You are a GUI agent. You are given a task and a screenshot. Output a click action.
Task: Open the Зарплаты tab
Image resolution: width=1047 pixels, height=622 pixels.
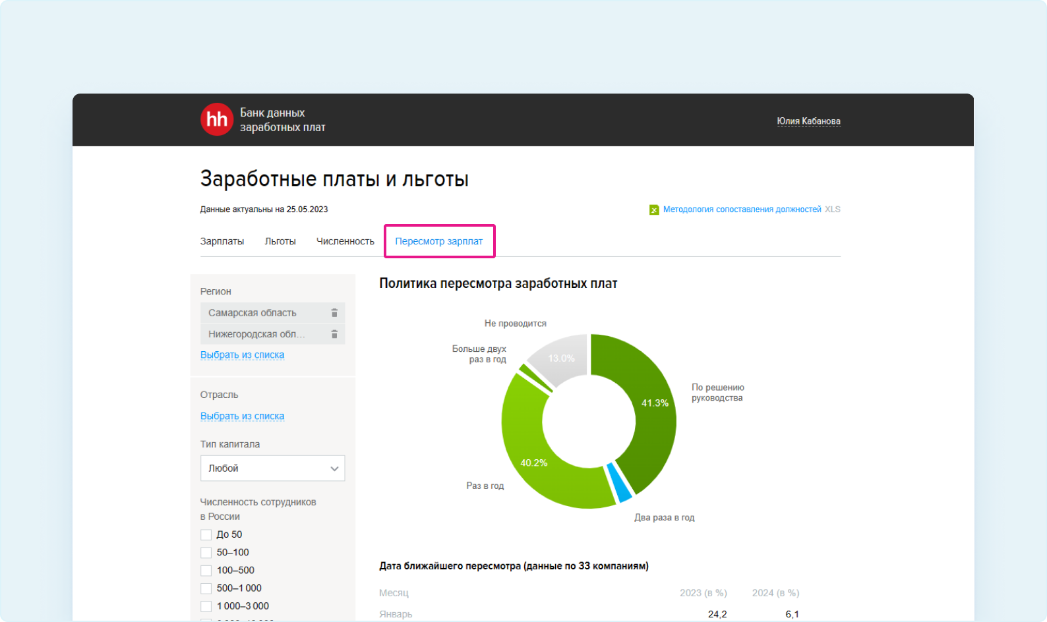click(222, 241)
